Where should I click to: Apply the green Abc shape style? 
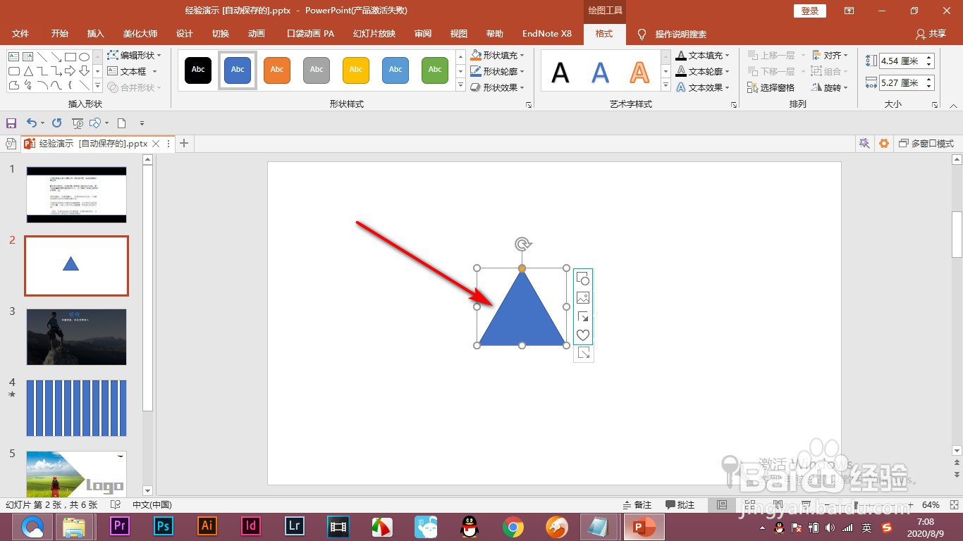435,70
